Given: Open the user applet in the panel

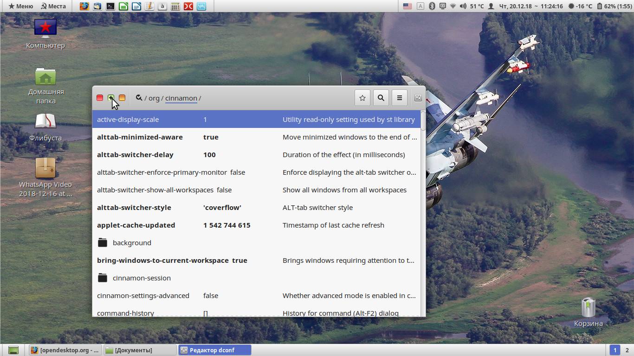Looking at the screenshot, I should [x=491, y=6].
